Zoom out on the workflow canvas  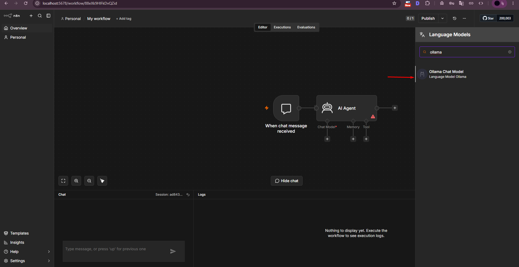[89, 181]
